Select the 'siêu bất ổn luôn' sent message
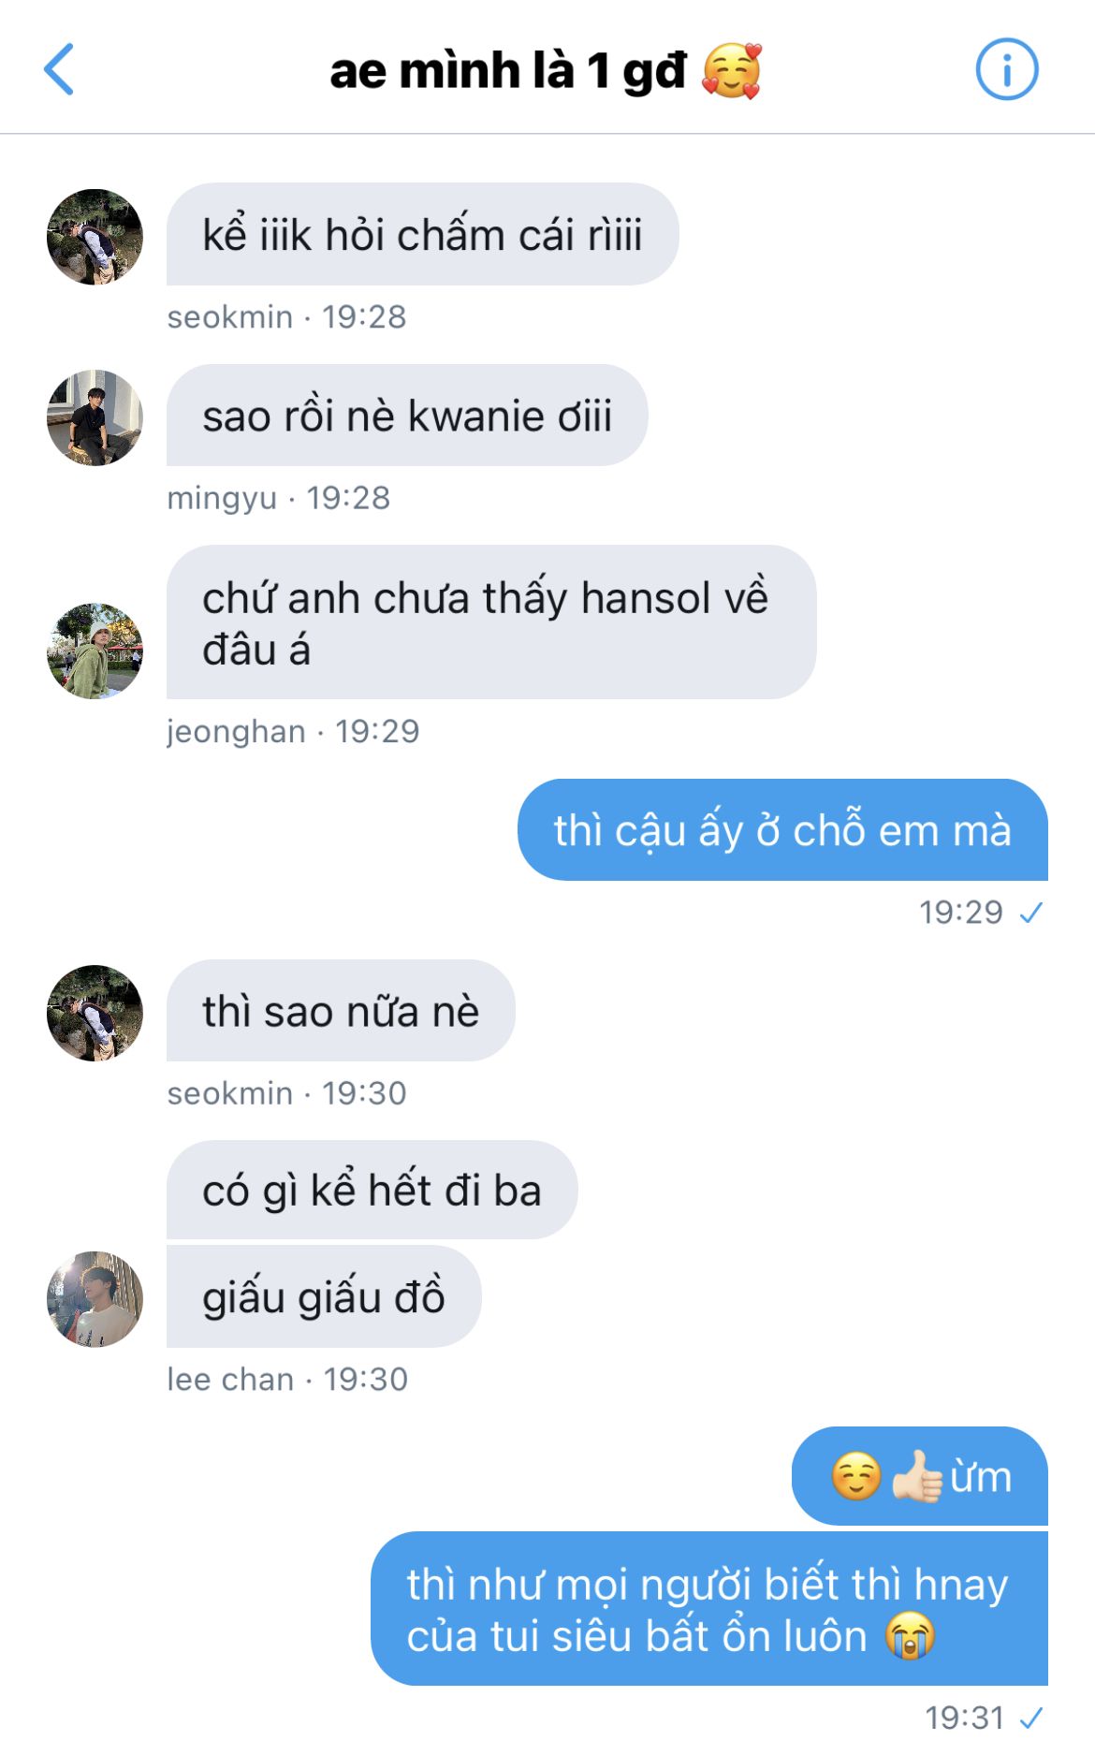Image resolution: width=1095 pixels, height=1755 pixels. [x=709, y=1609]
